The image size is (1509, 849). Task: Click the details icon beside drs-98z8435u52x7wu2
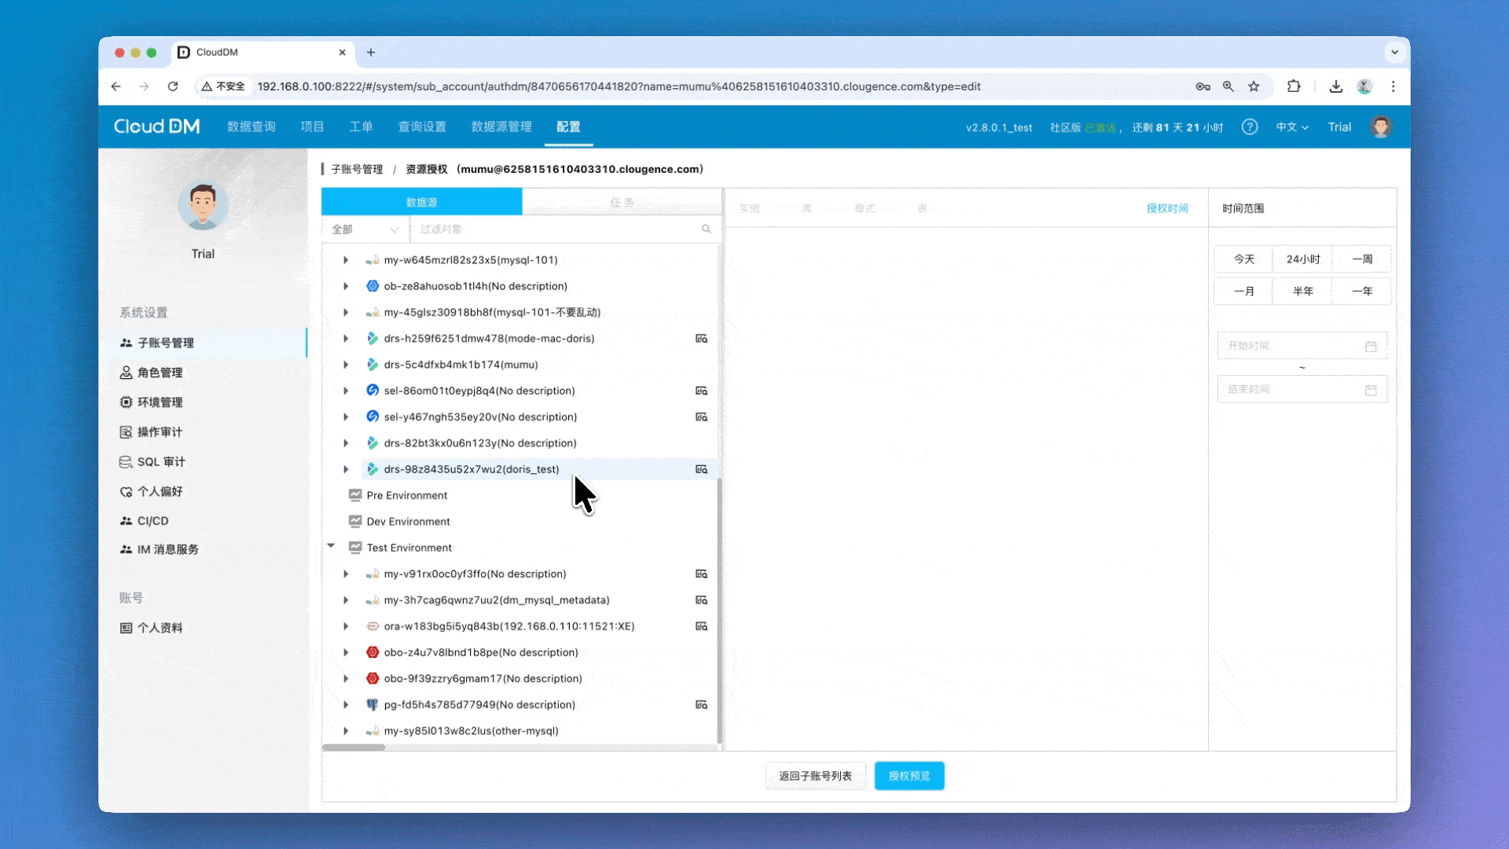(x=701, y=469)
